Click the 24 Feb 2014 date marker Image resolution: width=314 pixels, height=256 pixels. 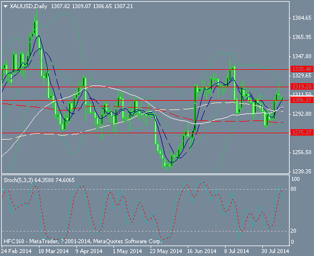(16, 251)
